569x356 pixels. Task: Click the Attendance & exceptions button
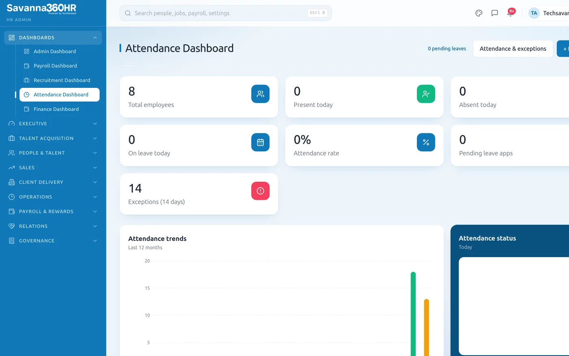513,48
